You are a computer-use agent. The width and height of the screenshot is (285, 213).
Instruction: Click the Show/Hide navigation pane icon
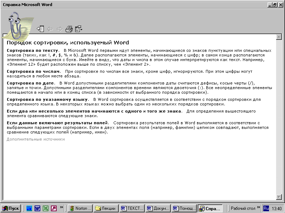(40, 29)
